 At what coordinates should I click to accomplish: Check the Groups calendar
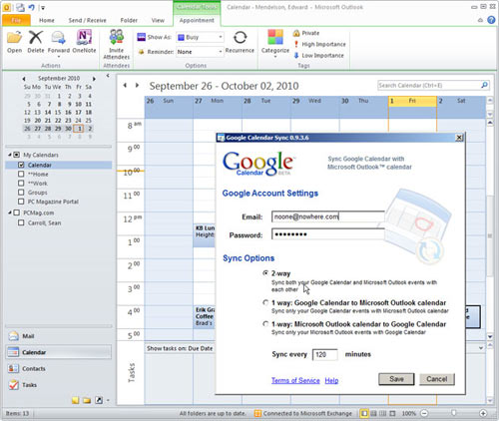(21, 193)
